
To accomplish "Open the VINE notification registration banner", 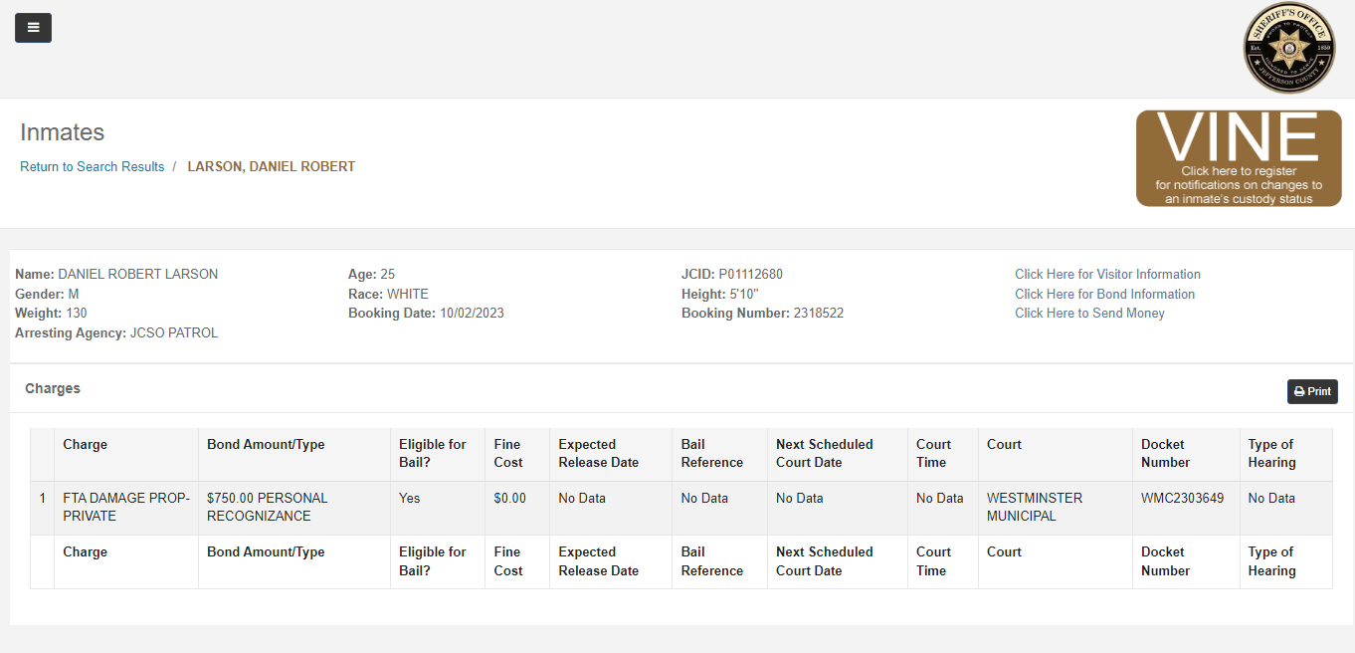I will pos(1239,158).
